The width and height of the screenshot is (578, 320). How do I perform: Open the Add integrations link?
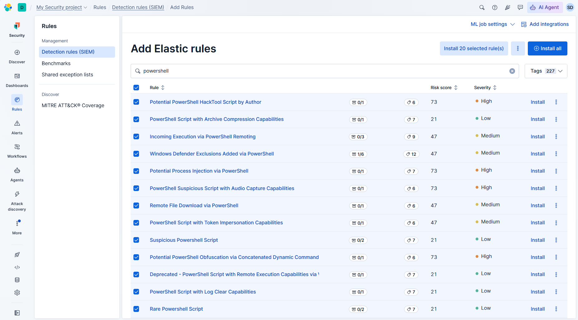[545, 24]
